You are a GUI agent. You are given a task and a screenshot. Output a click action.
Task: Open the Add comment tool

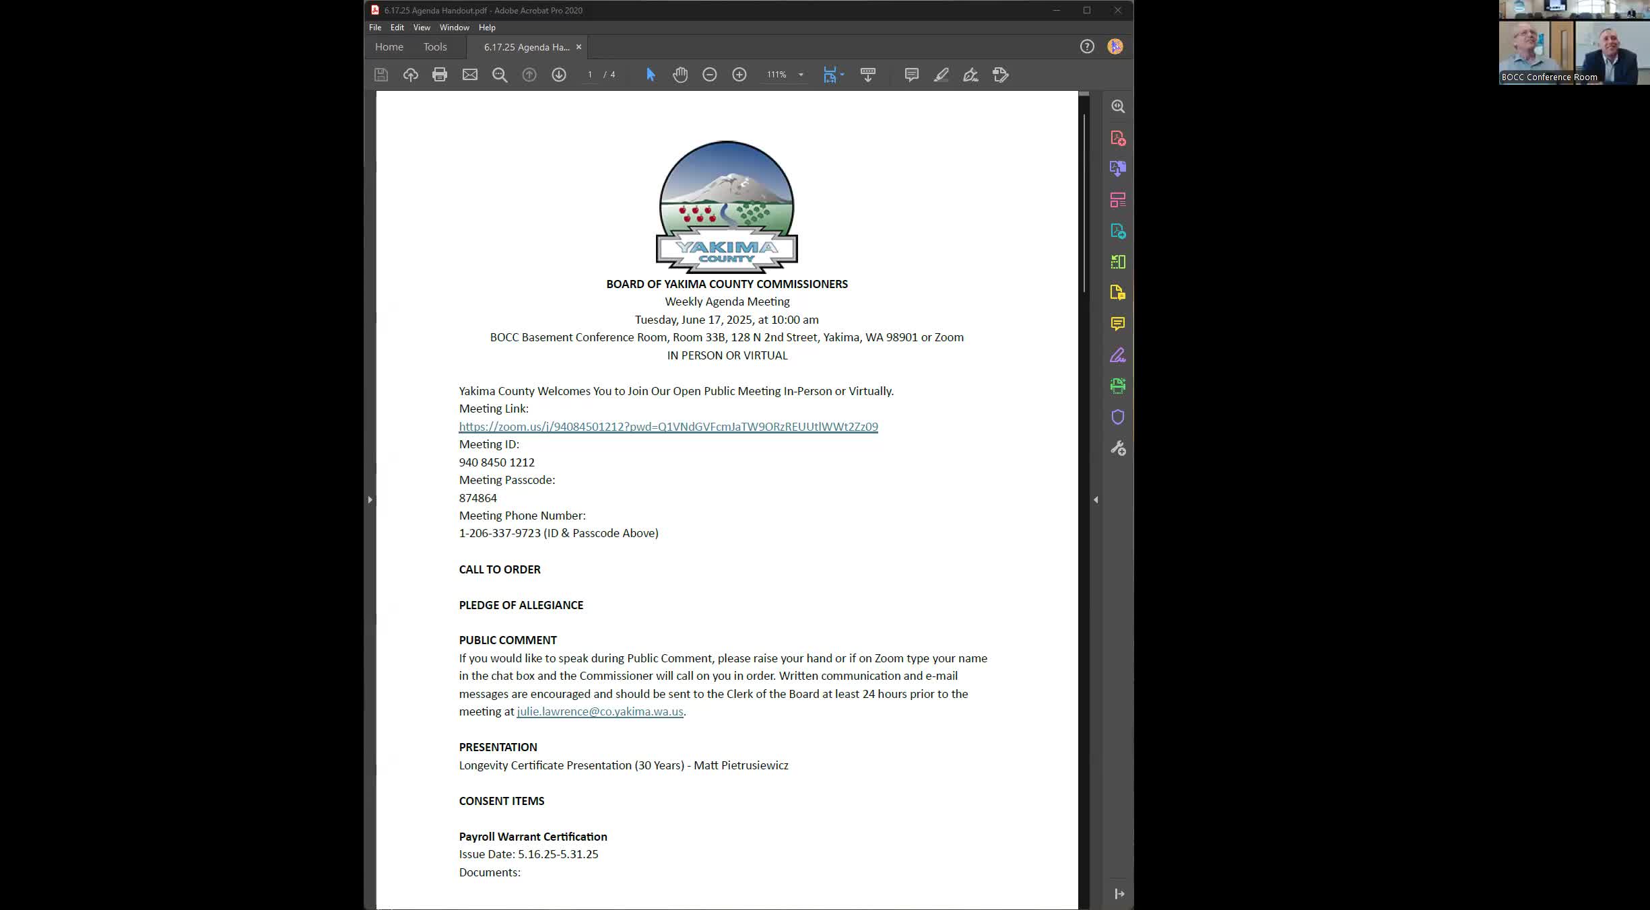click(x=911, y=75)
